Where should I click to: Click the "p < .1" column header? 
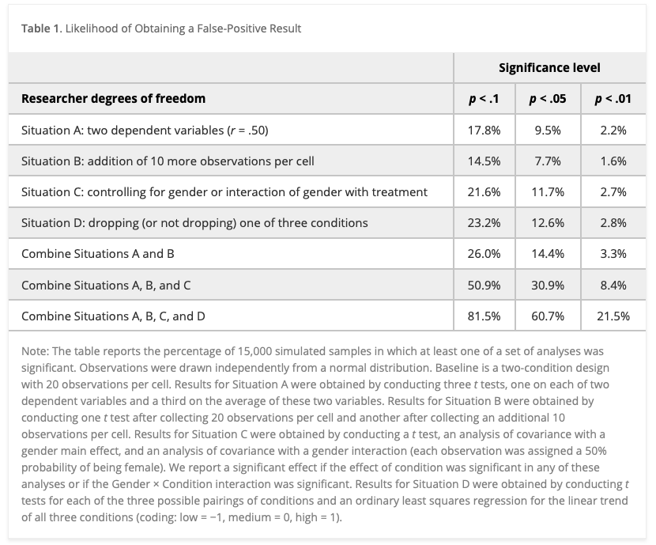pos(484,99)
